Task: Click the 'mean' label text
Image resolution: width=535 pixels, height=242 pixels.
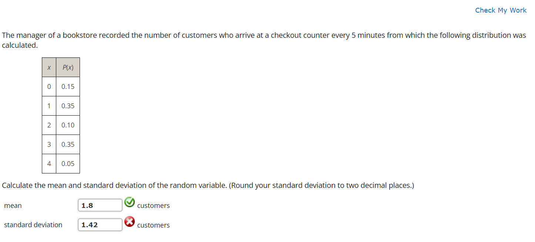Action: [x=13, y=205]
